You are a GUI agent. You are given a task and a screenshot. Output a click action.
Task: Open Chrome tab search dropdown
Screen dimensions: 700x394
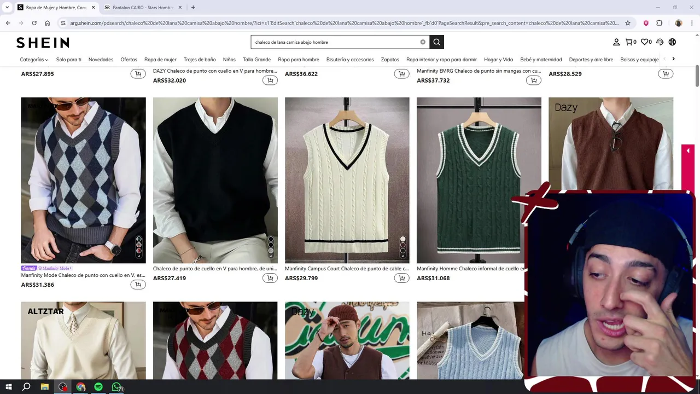point(7,7)
